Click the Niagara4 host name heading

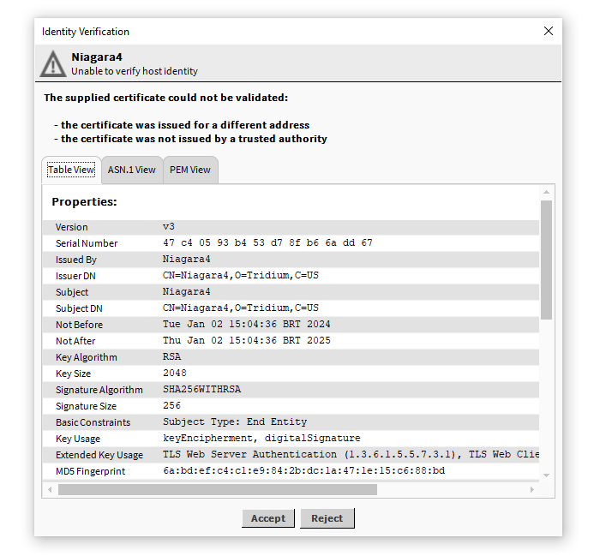[x=97, y=57]
